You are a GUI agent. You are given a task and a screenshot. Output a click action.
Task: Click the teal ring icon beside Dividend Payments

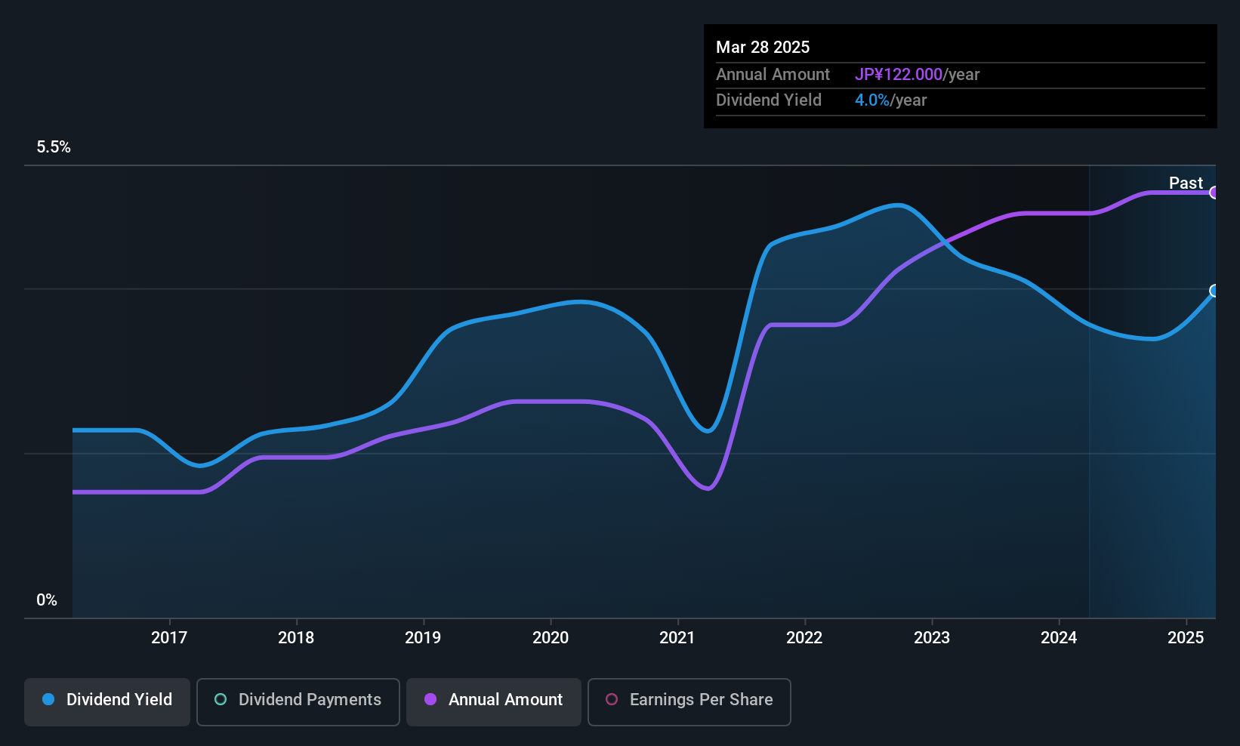point(221,699)
